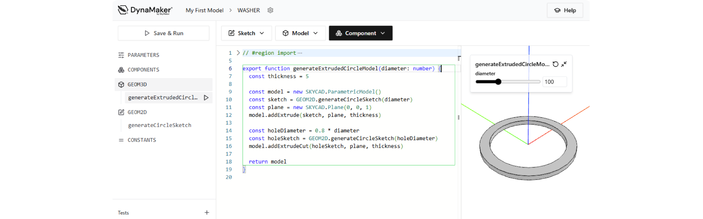Reset diameter preview parameters icon
Image resolution: width=703 pixels, height=219 pixels.
pos(555,64)
